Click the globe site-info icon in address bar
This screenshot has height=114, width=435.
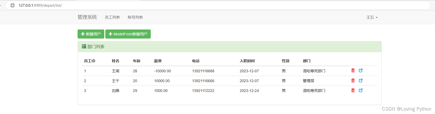(13, 5)
